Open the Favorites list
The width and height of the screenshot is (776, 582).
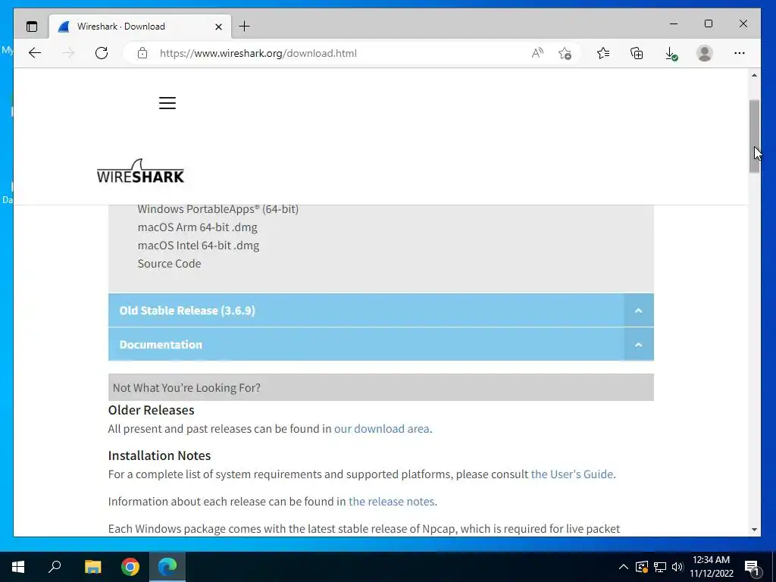click(x=602, y=53)
